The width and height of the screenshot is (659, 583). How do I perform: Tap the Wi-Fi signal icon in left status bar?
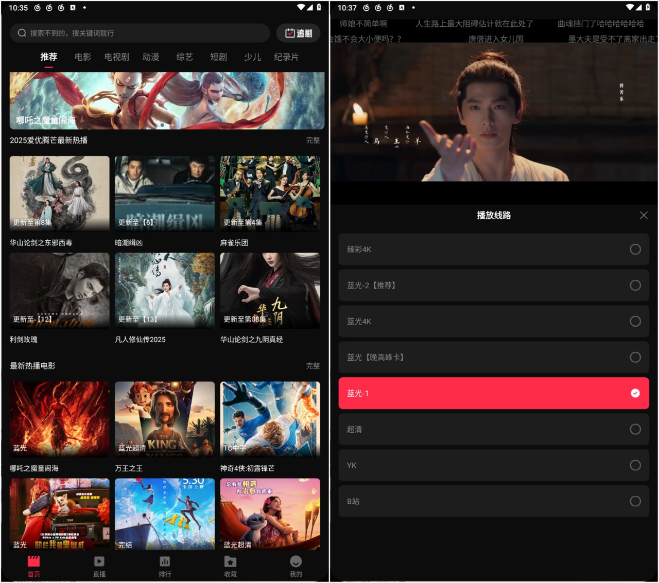click(301, 7)
